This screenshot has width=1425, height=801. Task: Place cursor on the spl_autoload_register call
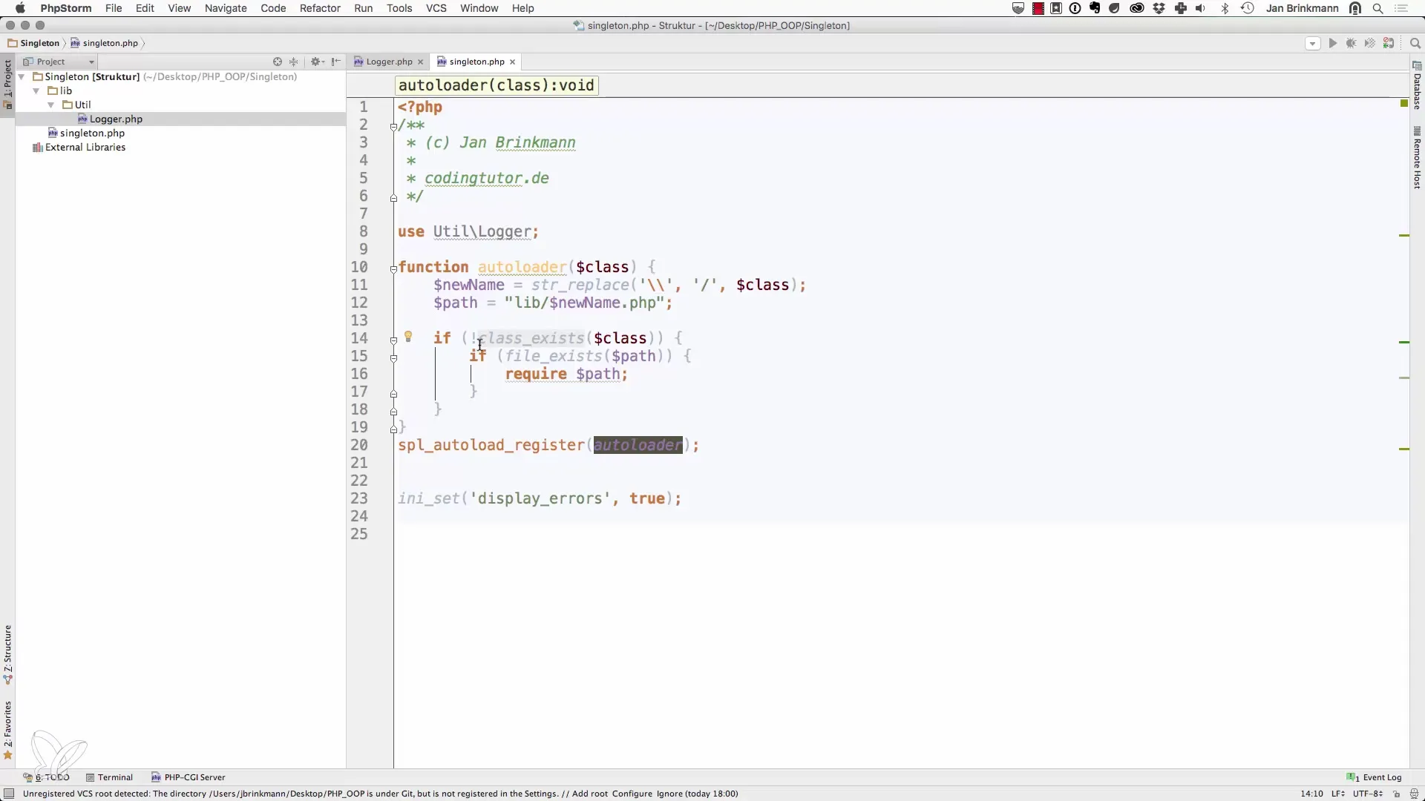tap(491, 445)
